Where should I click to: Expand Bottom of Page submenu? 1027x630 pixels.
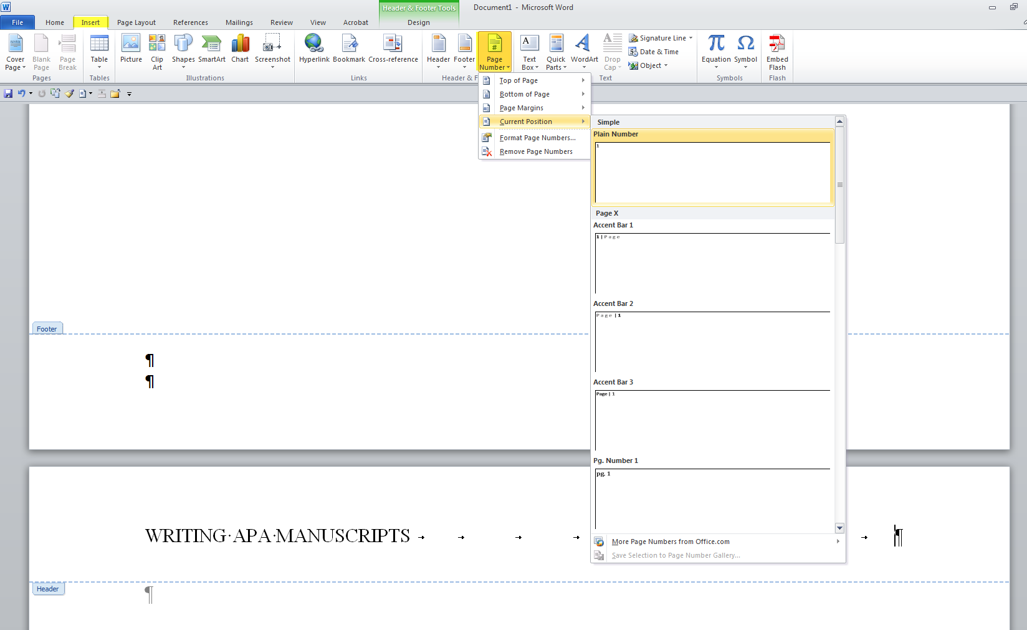[x=534, y=94]
